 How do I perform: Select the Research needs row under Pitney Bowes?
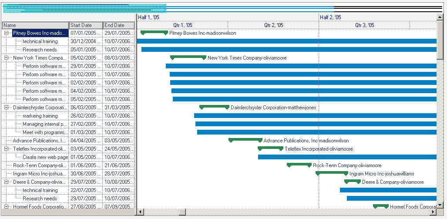pyautogui.click(x=40, y=50)
